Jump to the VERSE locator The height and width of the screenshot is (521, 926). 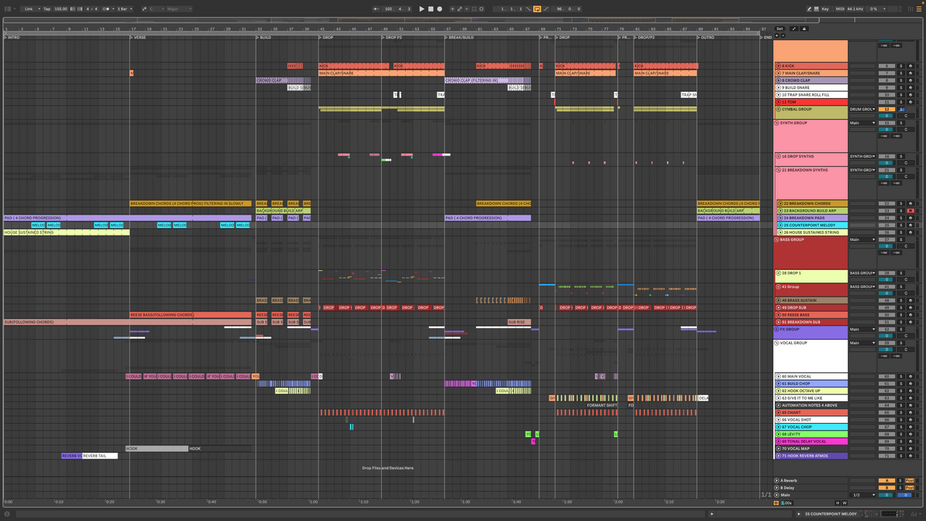(138, 37)
